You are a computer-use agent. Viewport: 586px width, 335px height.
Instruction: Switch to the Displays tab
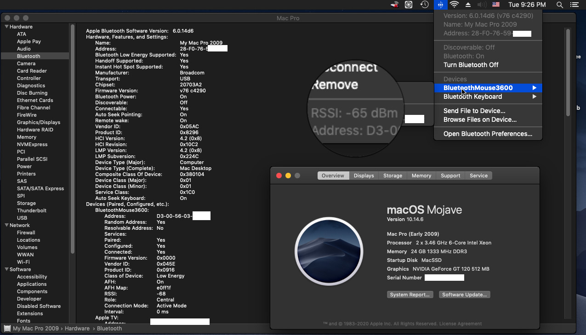tap(364, 176)
